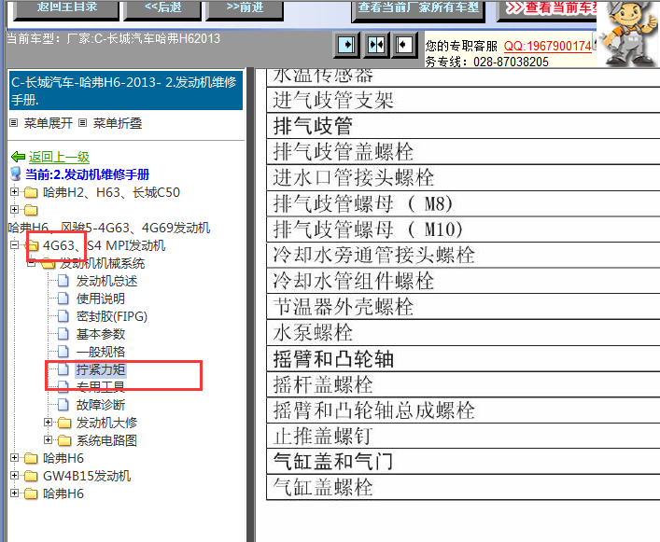Click the document icon beside 基本参数
The height and width of the screenshot is (542, 660).
(x=63, y=333)
